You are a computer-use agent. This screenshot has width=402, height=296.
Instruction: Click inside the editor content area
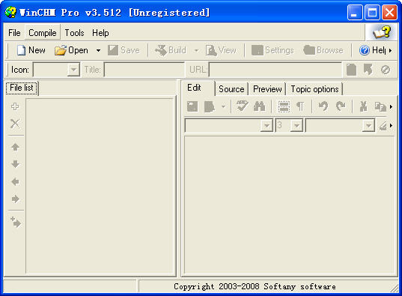pyautogui.click(x=289, y=205)
